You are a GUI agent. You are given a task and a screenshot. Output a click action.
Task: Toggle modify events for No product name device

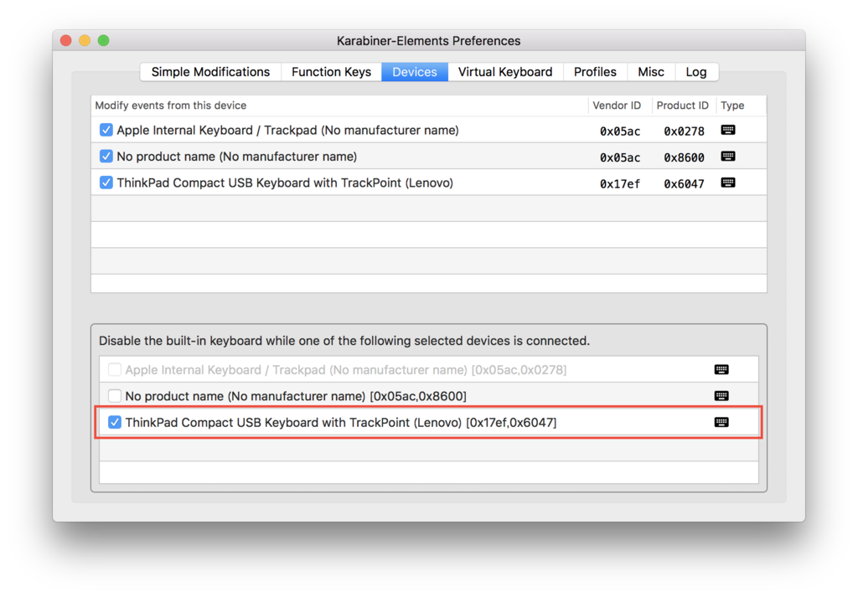pyautogui.click(x=106, y=157)
